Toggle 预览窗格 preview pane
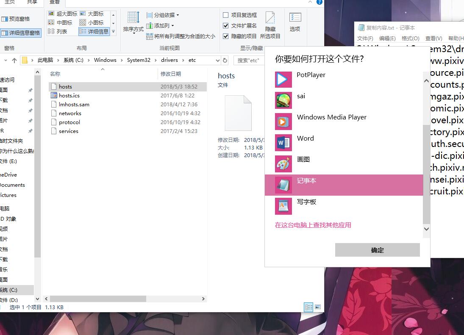The image size is (464, 335). (16, 19)
